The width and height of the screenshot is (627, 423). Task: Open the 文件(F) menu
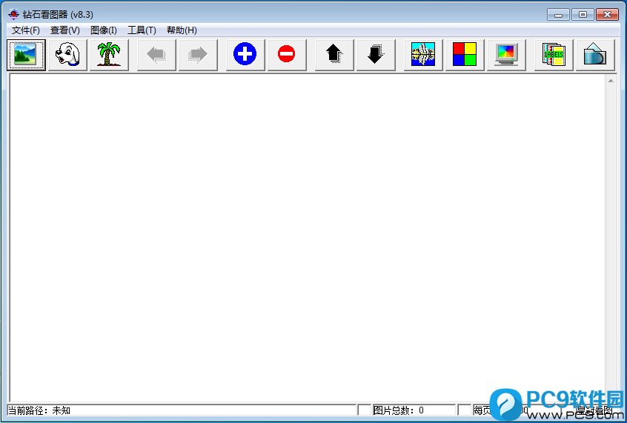point(26,30)
